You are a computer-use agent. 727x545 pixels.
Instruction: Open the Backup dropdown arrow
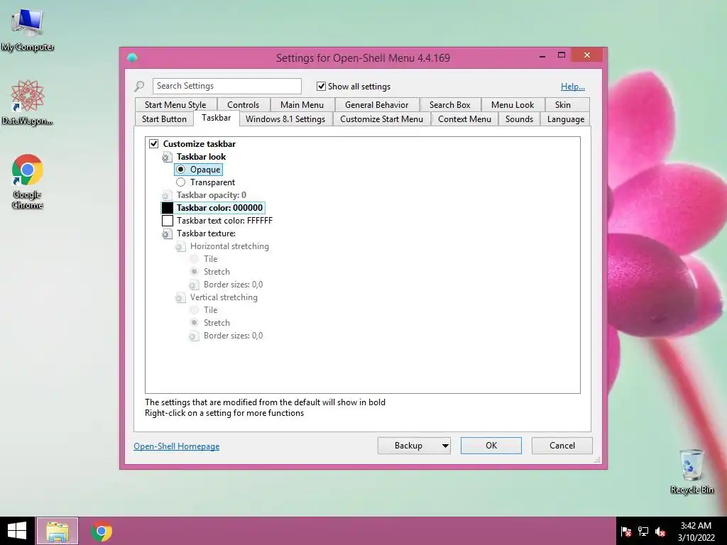coord(445,446)
